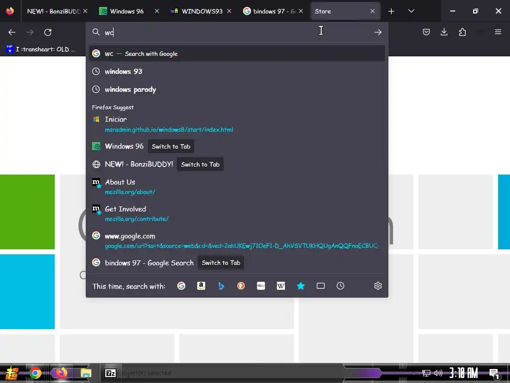Image resolution: width=510 pixels, height=383 pixels.
Task: Click the green tile on page
Action: 27,211
